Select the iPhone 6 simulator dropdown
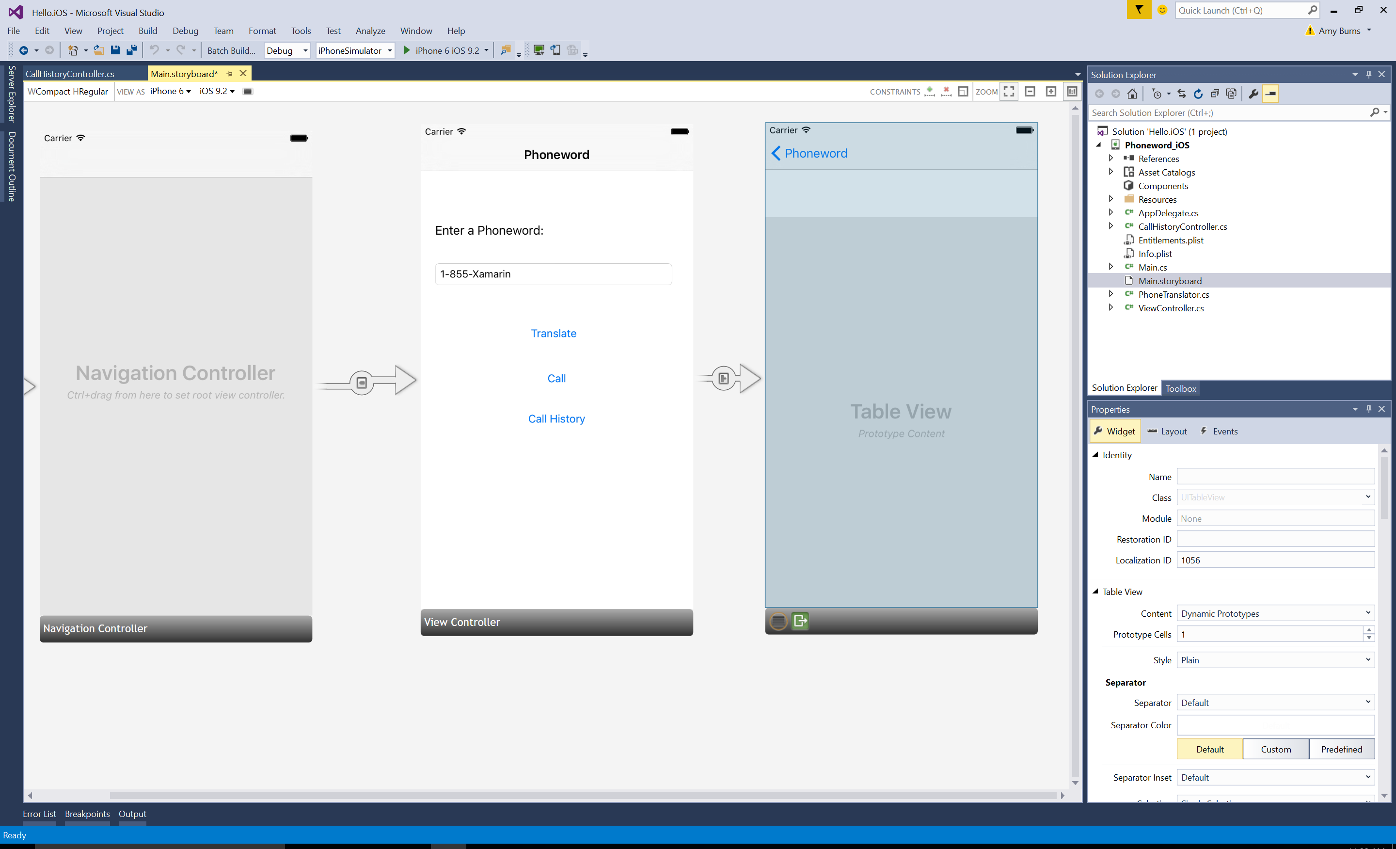The width and height of the screenshot is (1396, 849). coord(448,50)
